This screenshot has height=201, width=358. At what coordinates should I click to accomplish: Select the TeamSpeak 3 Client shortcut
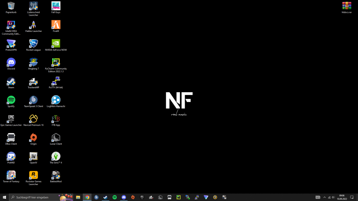pos(33,100)
